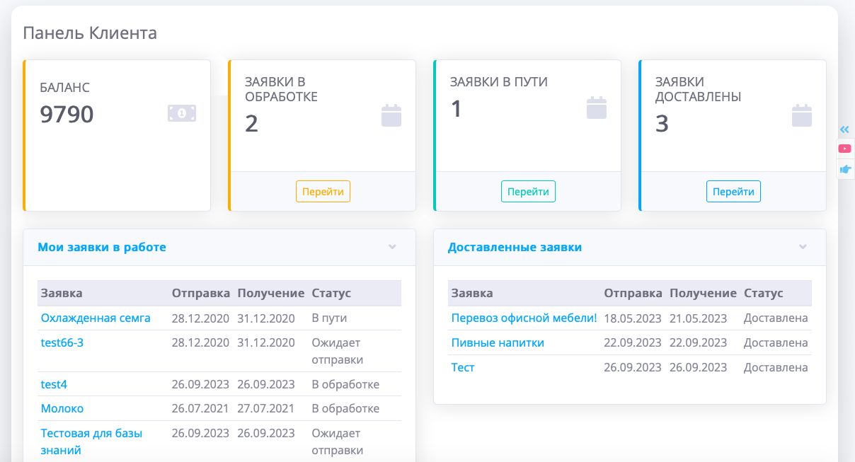Click calendar icon in Заявки в обработке card
Image resolution: width=855 pixels, height=462 pixels.
(x=391, y=115)
